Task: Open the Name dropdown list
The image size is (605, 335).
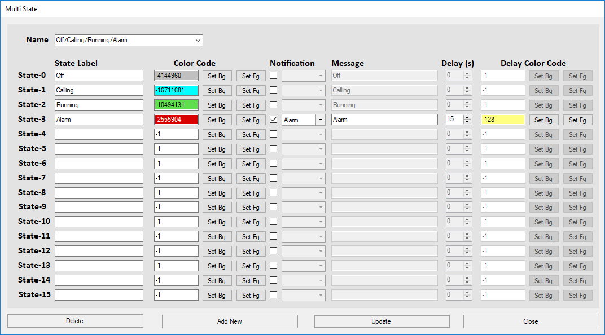Action: [198, 40]
